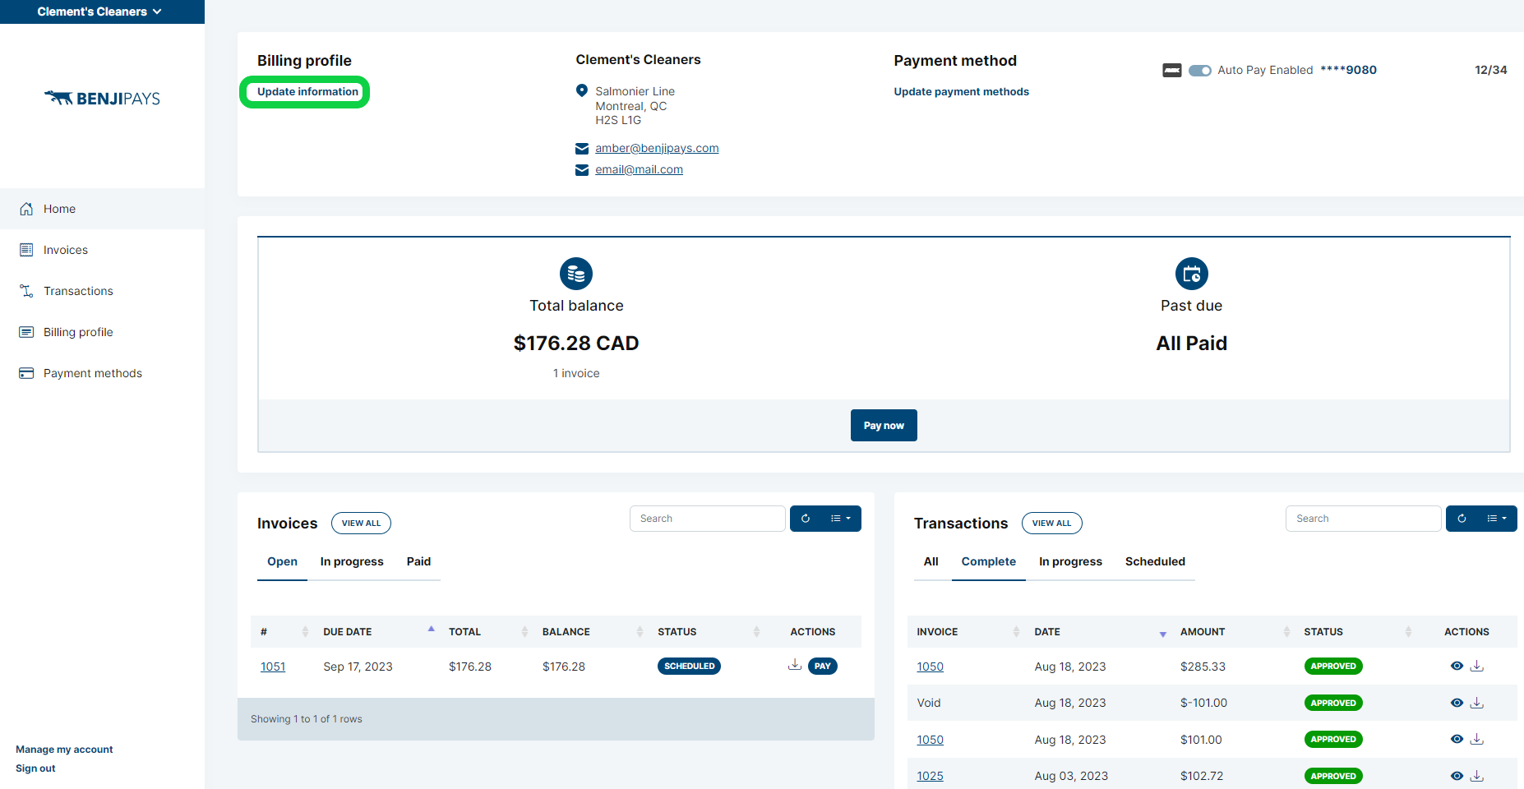Screen dimensions: 1524x789
Task: Click the Billing profile sidebar icon
Action: point(26,332)
